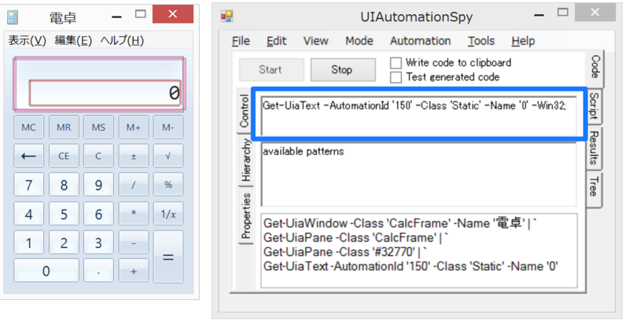The image size is (629, 322).
Task: Select the Hierarchy side tab
Action: coord(245,160)
